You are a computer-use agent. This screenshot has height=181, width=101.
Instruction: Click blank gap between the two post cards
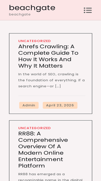51,117
